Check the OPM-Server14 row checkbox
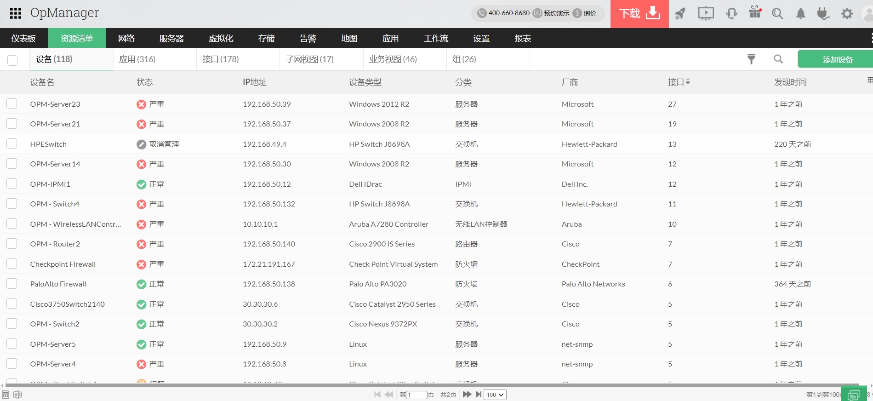This screenshot has width=873, height=401. point(12,164)
